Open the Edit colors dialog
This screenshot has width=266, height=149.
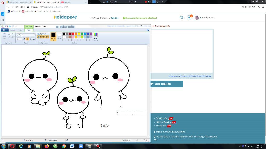(96, 37)
